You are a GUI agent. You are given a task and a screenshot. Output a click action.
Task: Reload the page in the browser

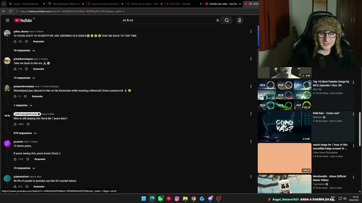(x=10, y=11)
